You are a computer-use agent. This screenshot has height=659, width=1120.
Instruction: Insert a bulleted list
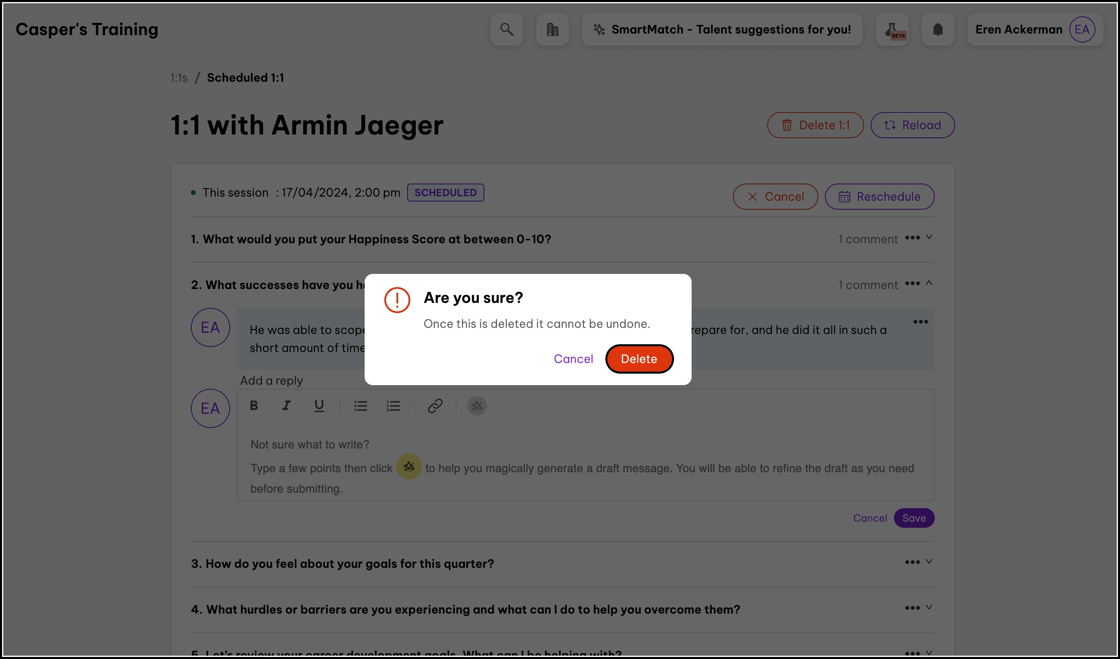361,406
